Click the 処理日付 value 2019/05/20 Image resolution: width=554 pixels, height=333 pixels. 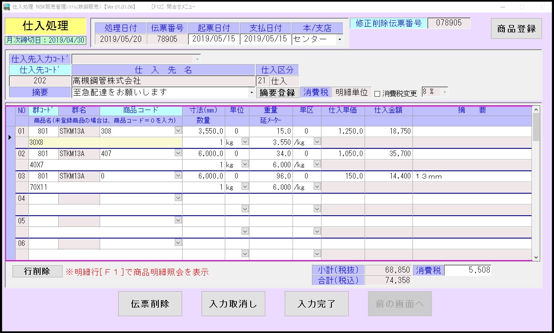120,39
